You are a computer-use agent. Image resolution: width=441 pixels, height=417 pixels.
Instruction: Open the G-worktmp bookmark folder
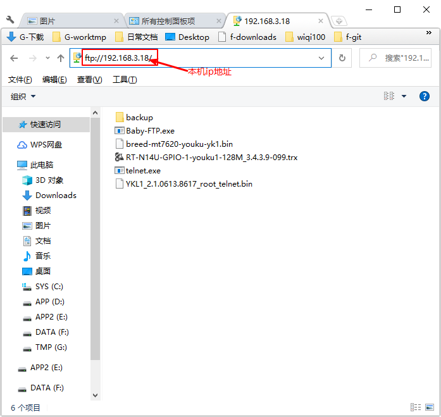[79, 37]
